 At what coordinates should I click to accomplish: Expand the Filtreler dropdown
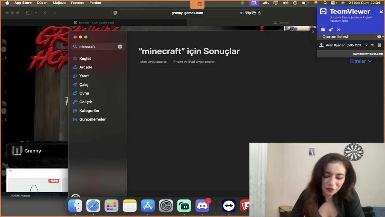(361, 61)
